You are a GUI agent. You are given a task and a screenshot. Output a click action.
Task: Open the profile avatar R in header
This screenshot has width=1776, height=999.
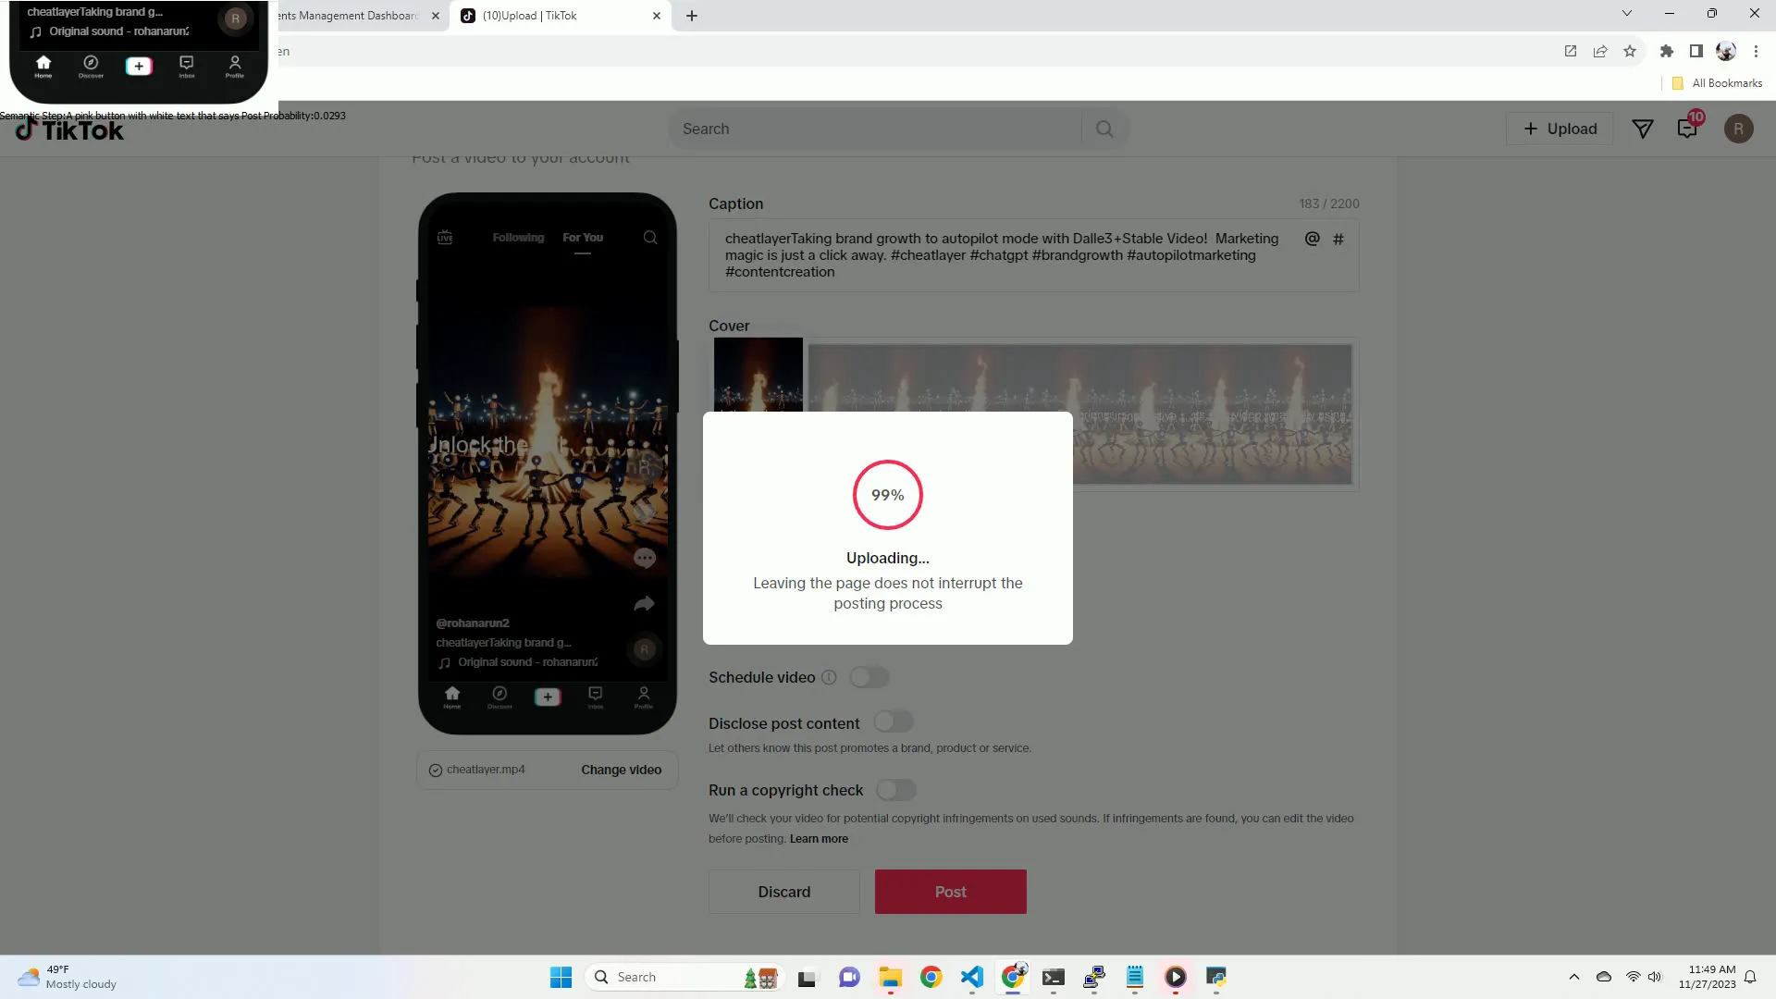1738,129
